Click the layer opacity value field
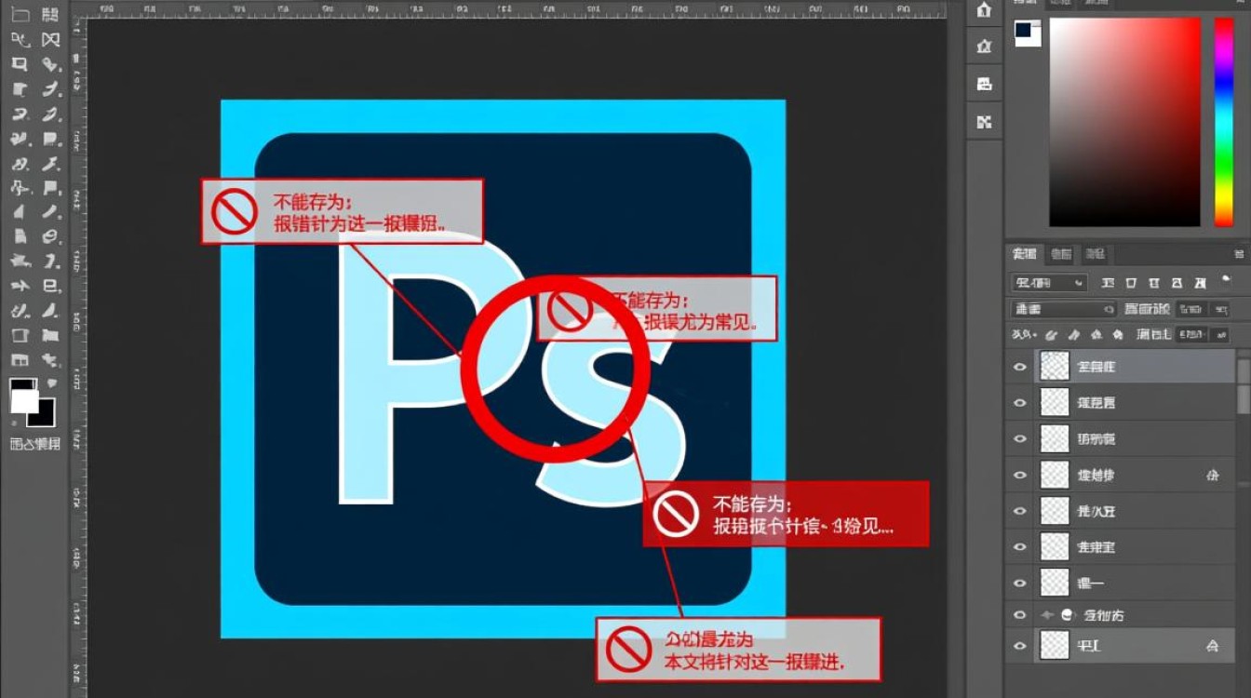1251x698 pixels. coord(1190,309)
